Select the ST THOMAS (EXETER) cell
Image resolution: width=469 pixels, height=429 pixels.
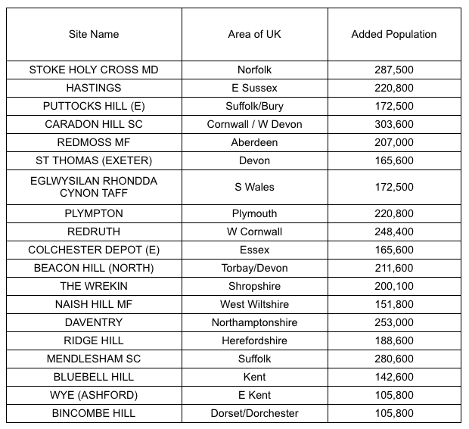[94, 161]
